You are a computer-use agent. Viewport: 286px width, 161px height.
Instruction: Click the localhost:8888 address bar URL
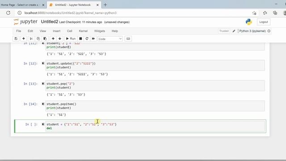tap(71, 13)
